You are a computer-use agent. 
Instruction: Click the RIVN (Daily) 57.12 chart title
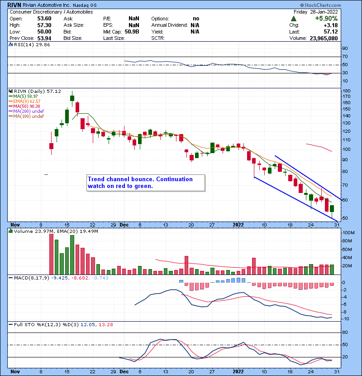38,91
